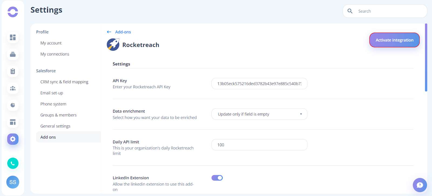This screenshot has width=432, height=196.
Task: Open Phone system settings
Action: pos(53,104)
